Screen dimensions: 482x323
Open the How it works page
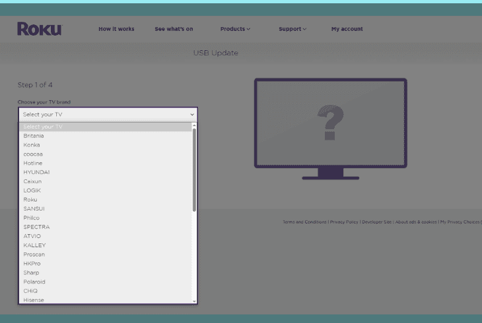click(116, 29)
